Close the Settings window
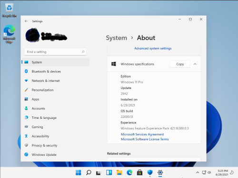238x178 pixels. click(201, 19)
